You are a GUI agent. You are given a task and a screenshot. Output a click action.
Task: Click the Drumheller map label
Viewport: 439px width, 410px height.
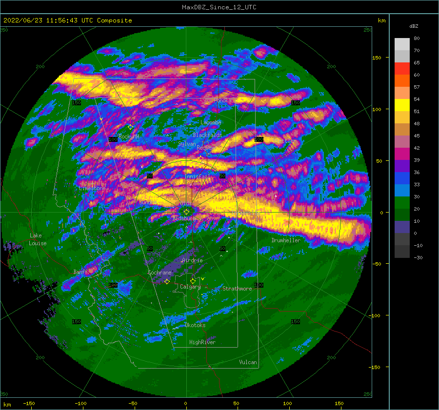[286, 240]
